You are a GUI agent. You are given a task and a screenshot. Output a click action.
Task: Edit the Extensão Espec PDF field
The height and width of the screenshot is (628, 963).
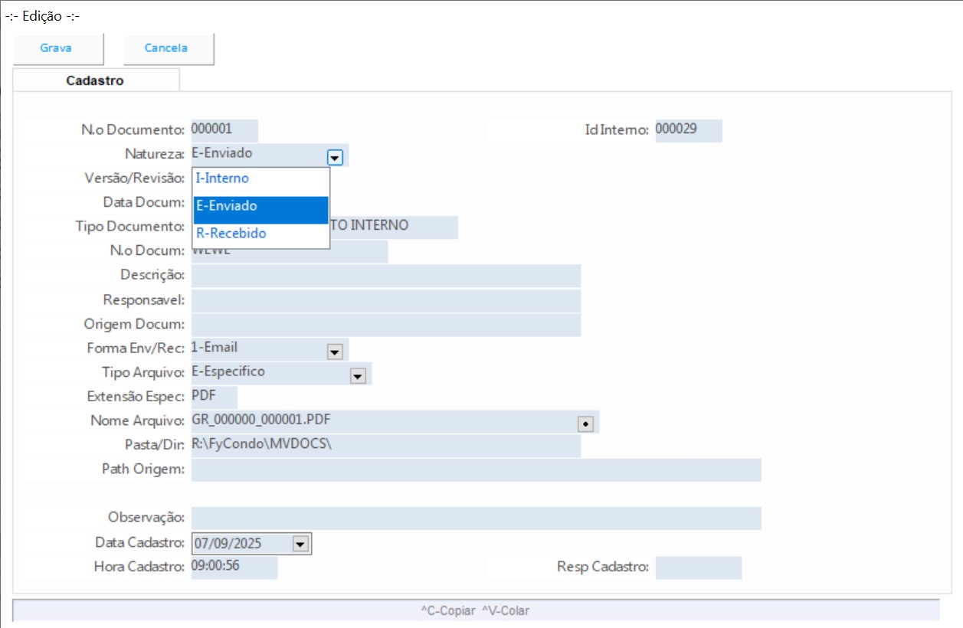[214, 397]
